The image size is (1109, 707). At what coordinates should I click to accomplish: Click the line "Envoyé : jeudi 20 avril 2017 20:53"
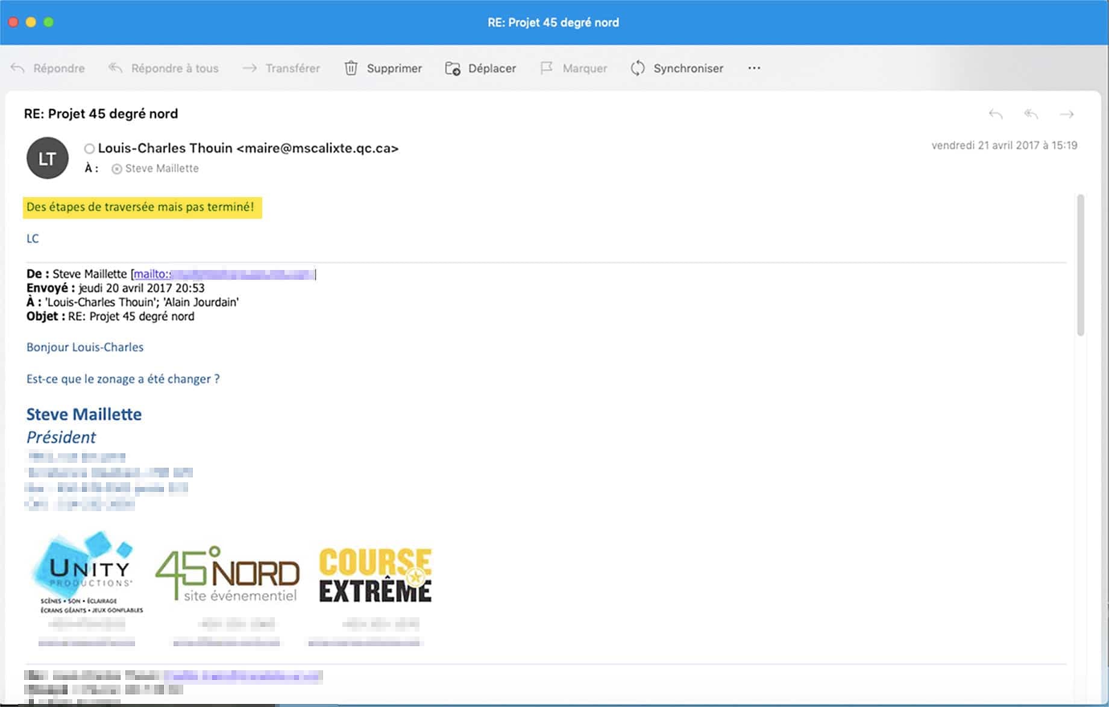pyautogui.click(x=115, y=288)
